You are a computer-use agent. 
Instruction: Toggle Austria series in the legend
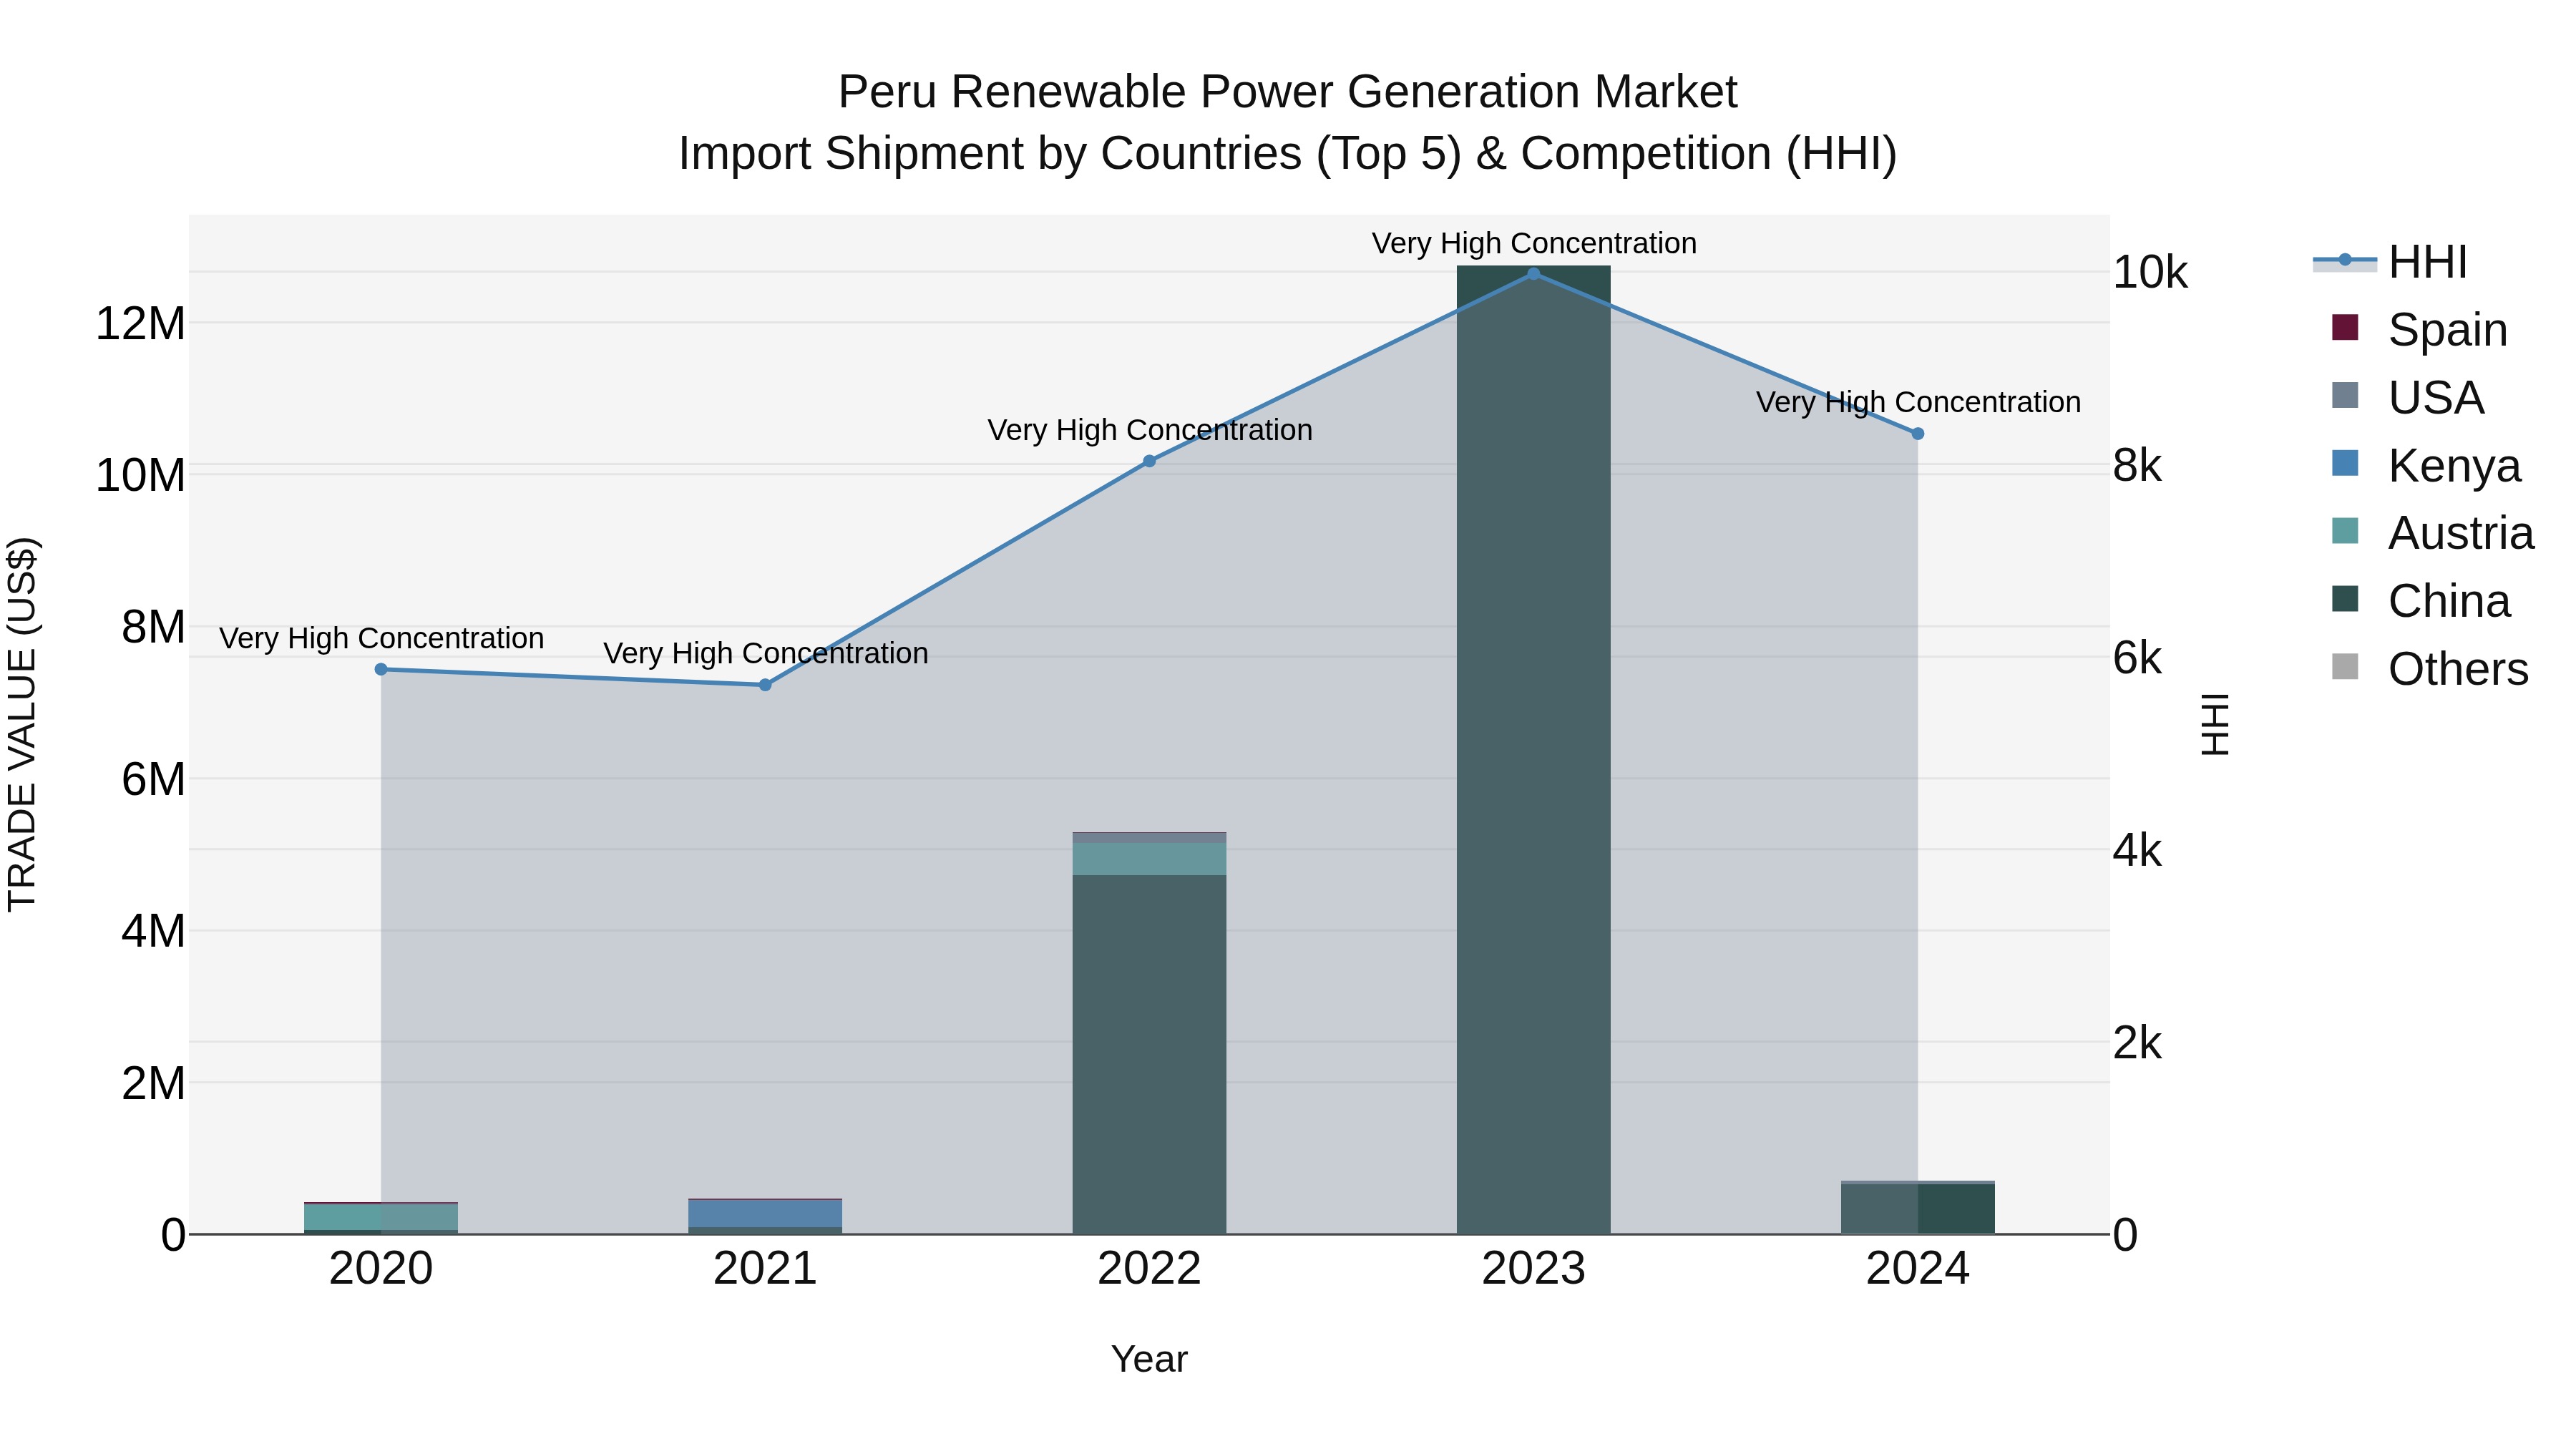[2432, 533]
